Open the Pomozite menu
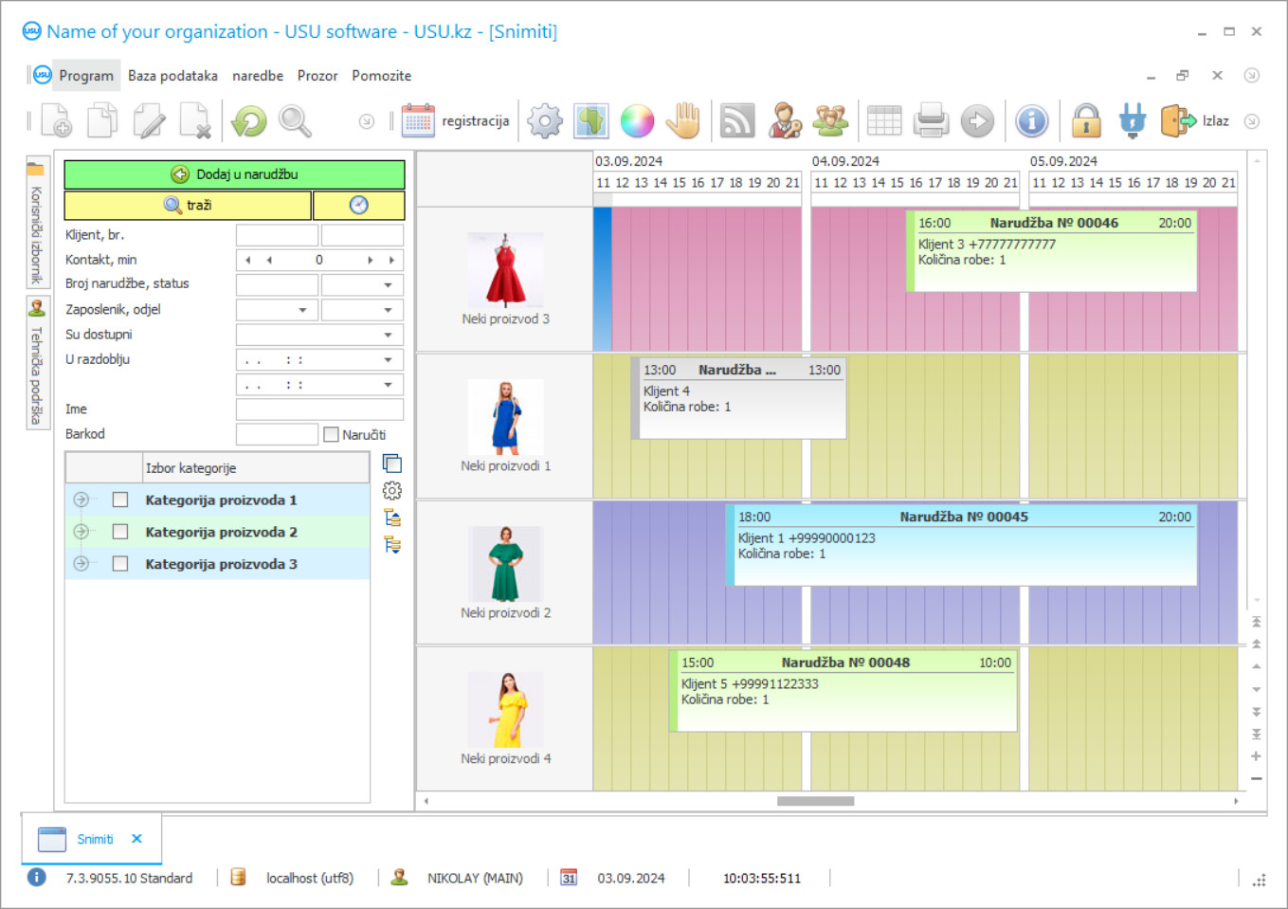This screenshot has width=1288, height=909. [381, 76]
